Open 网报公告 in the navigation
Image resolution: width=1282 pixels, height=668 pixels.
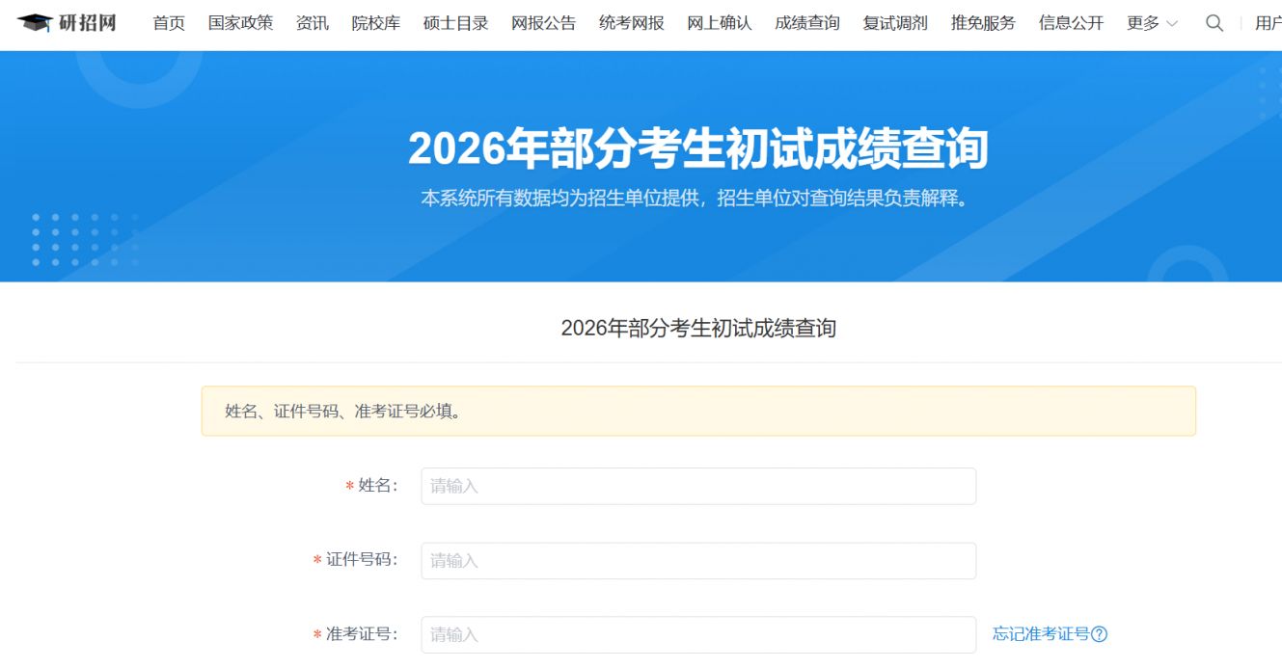coord(544,23)
